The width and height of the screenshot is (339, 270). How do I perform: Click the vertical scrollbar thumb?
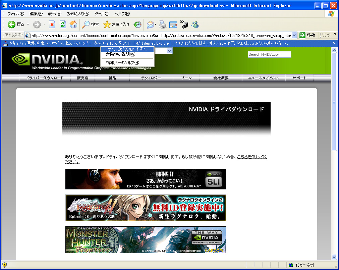334,102
